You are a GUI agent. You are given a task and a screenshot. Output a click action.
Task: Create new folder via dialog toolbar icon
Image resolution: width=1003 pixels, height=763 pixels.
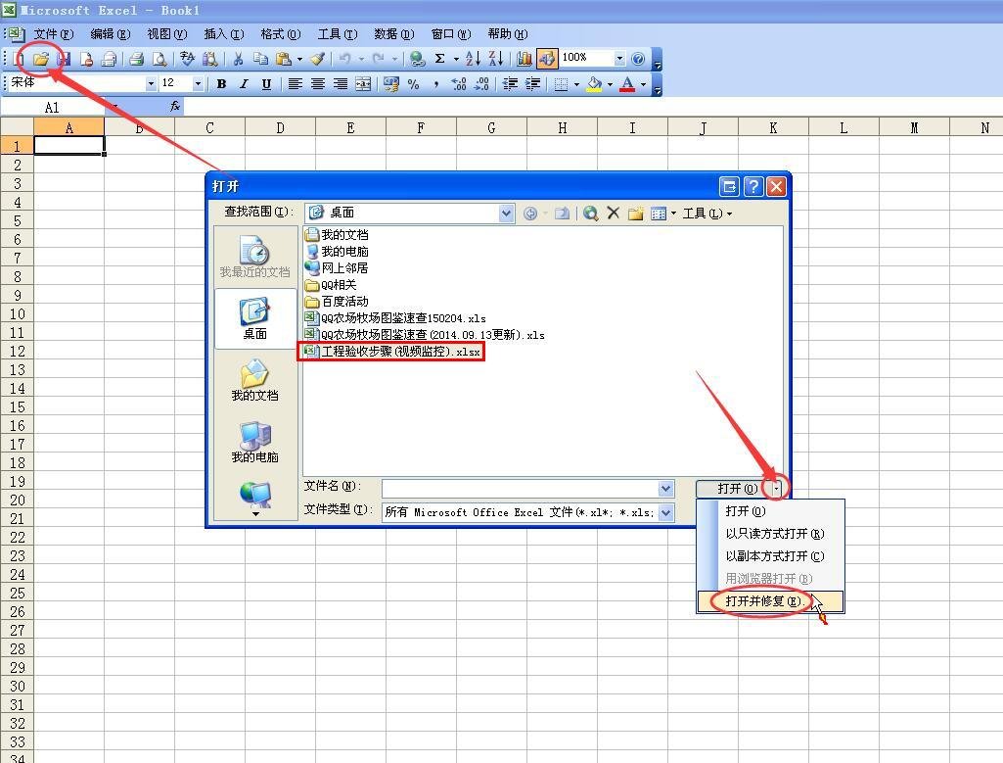click(635, 213)
